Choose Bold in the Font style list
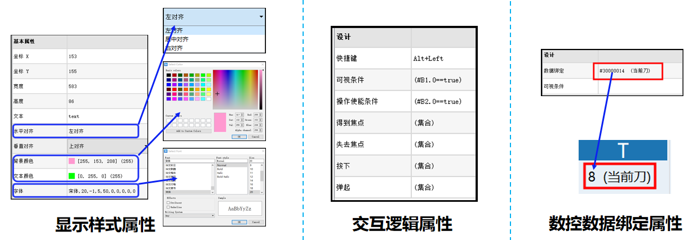 [x=221, y=169]
